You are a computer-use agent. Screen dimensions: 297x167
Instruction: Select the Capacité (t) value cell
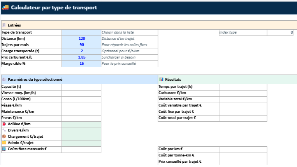81,87
